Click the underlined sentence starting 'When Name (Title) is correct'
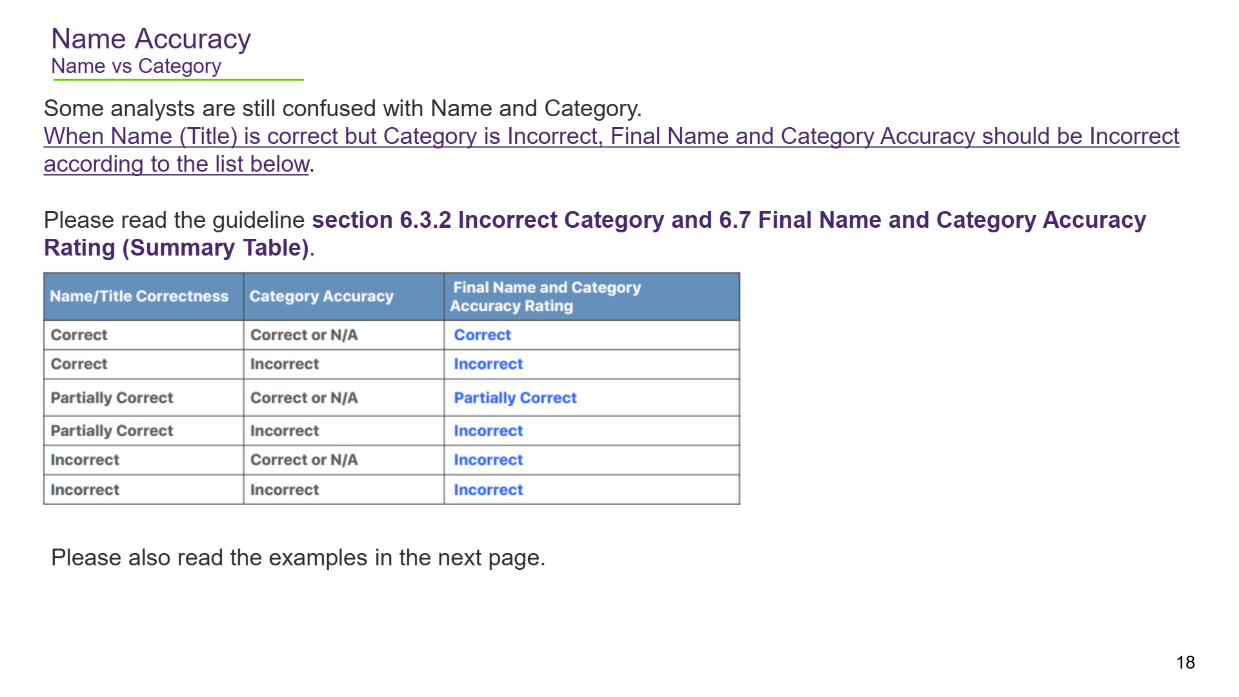Image resolution: width=1239 pixels, height=697 pixels. (x=611, y=150)
